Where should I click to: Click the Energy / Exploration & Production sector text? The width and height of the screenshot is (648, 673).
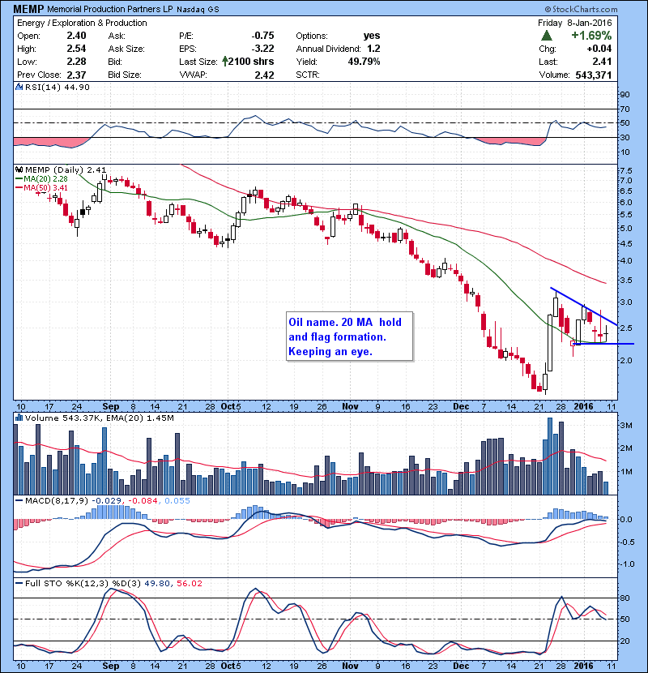coord(82,24)
